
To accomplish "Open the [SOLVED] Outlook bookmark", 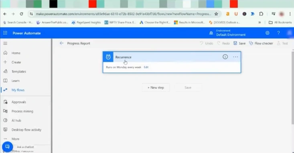I will coord(225,22).
